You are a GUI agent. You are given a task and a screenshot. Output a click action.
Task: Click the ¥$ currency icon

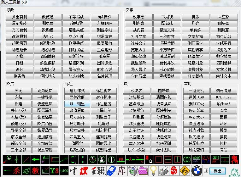click(x=55, y=171)
